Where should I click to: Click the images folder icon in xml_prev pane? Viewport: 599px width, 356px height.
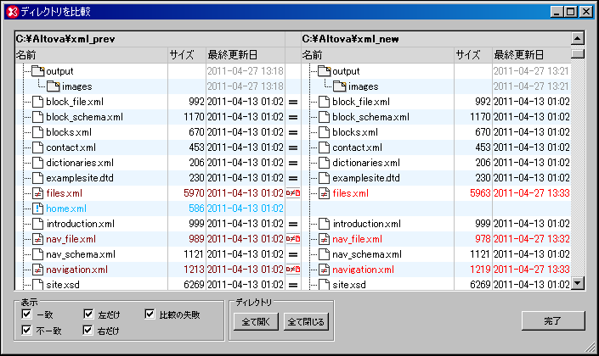coord(53,86)
